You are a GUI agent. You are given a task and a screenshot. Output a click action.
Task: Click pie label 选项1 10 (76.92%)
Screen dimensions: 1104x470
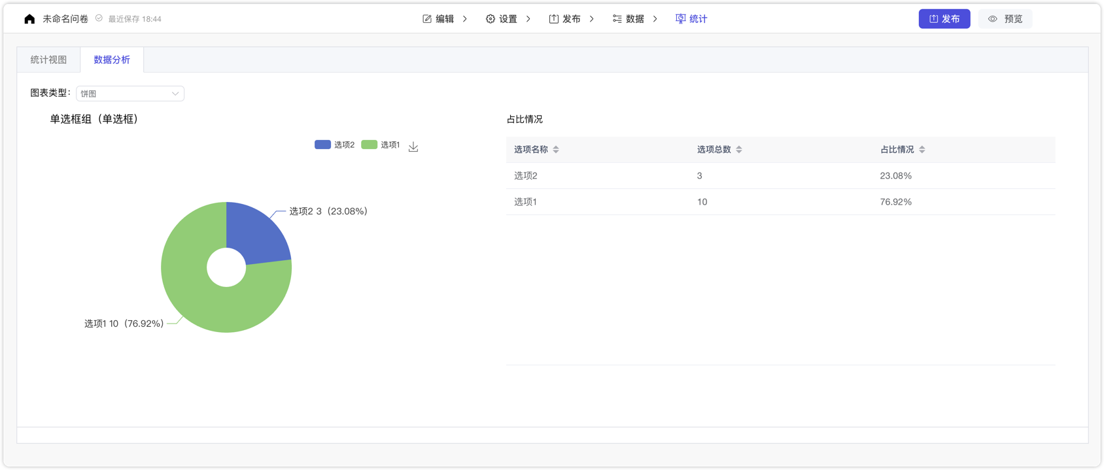coord(124,324)
